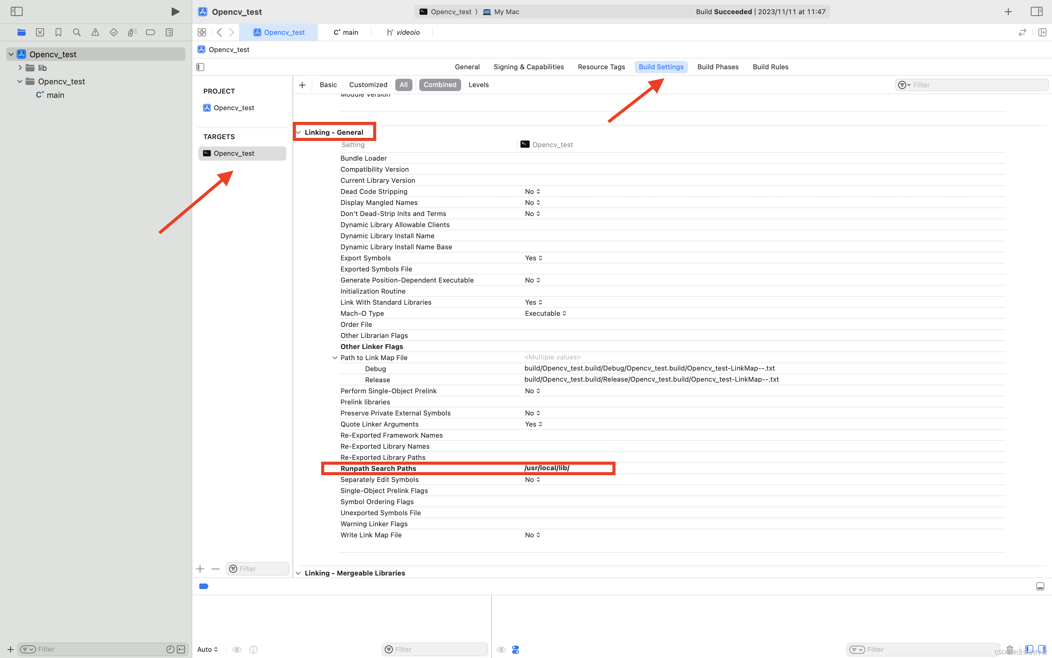
Task: Open the Debug navigator icon
Action: [x=132, y=32]
